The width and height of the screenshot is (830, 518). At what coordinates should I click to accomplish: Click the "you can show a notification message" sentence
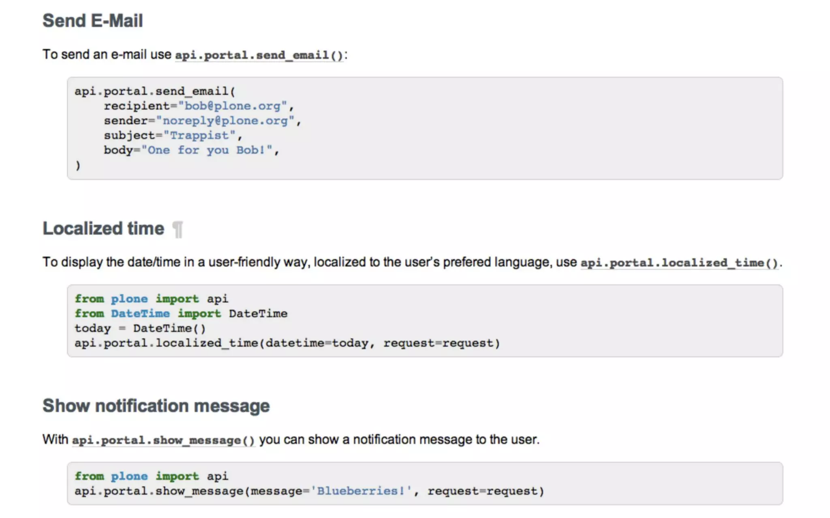[399, 440]
